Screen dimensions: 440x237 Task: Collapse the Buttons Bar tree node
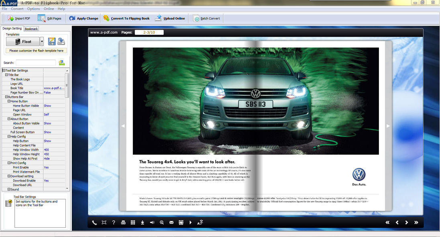(x=6, y=96)
